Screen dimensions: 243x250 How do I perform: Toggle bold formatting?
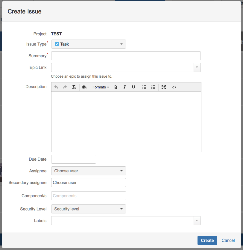(116, 87)
